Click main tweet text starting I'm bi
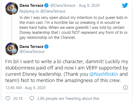 [x=67, y=71]
